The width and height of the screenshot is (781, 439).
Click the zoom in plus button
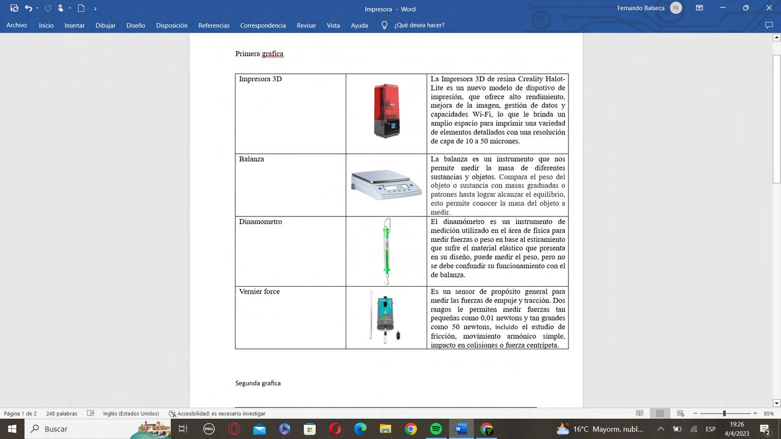755,414
